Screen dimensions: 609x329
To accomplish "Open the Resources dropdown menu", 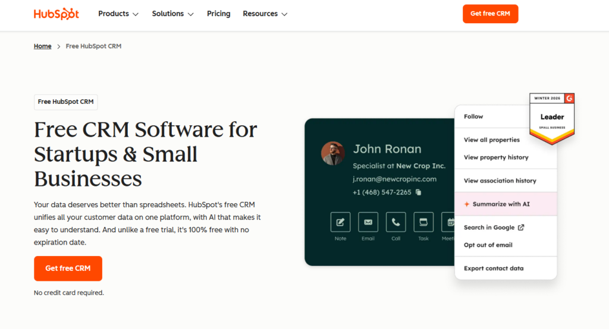I will click(265, 14).
